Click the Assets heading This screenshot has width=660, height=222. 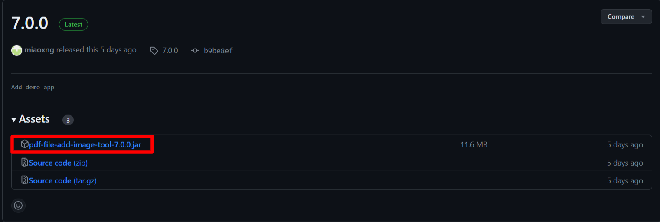pyautogui.click(x=34, y=119)
